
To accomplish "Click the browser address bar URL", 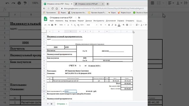I will coord(104,9).
